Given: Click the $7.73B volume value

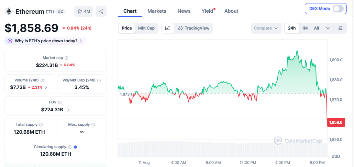Looking at the screenshot, I should pos(18,87).
